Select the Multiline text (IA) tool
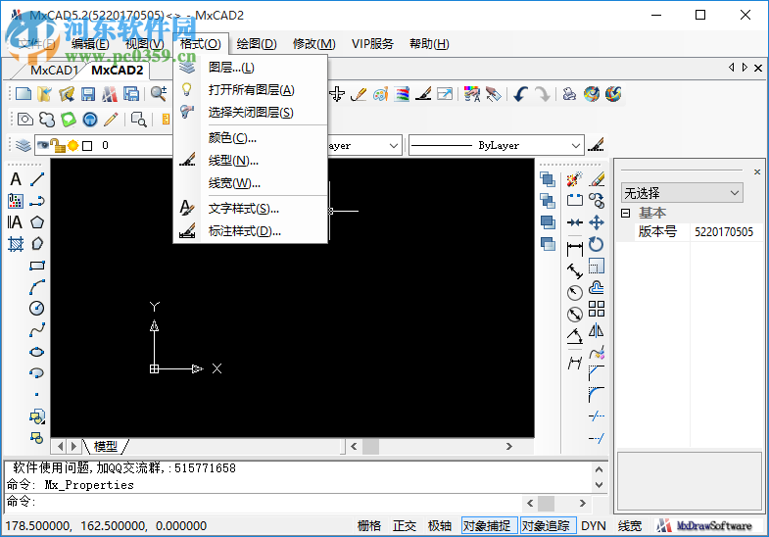The height and width of the screenshot is (537, 769). pyautogui.click(x=15, y=222)
